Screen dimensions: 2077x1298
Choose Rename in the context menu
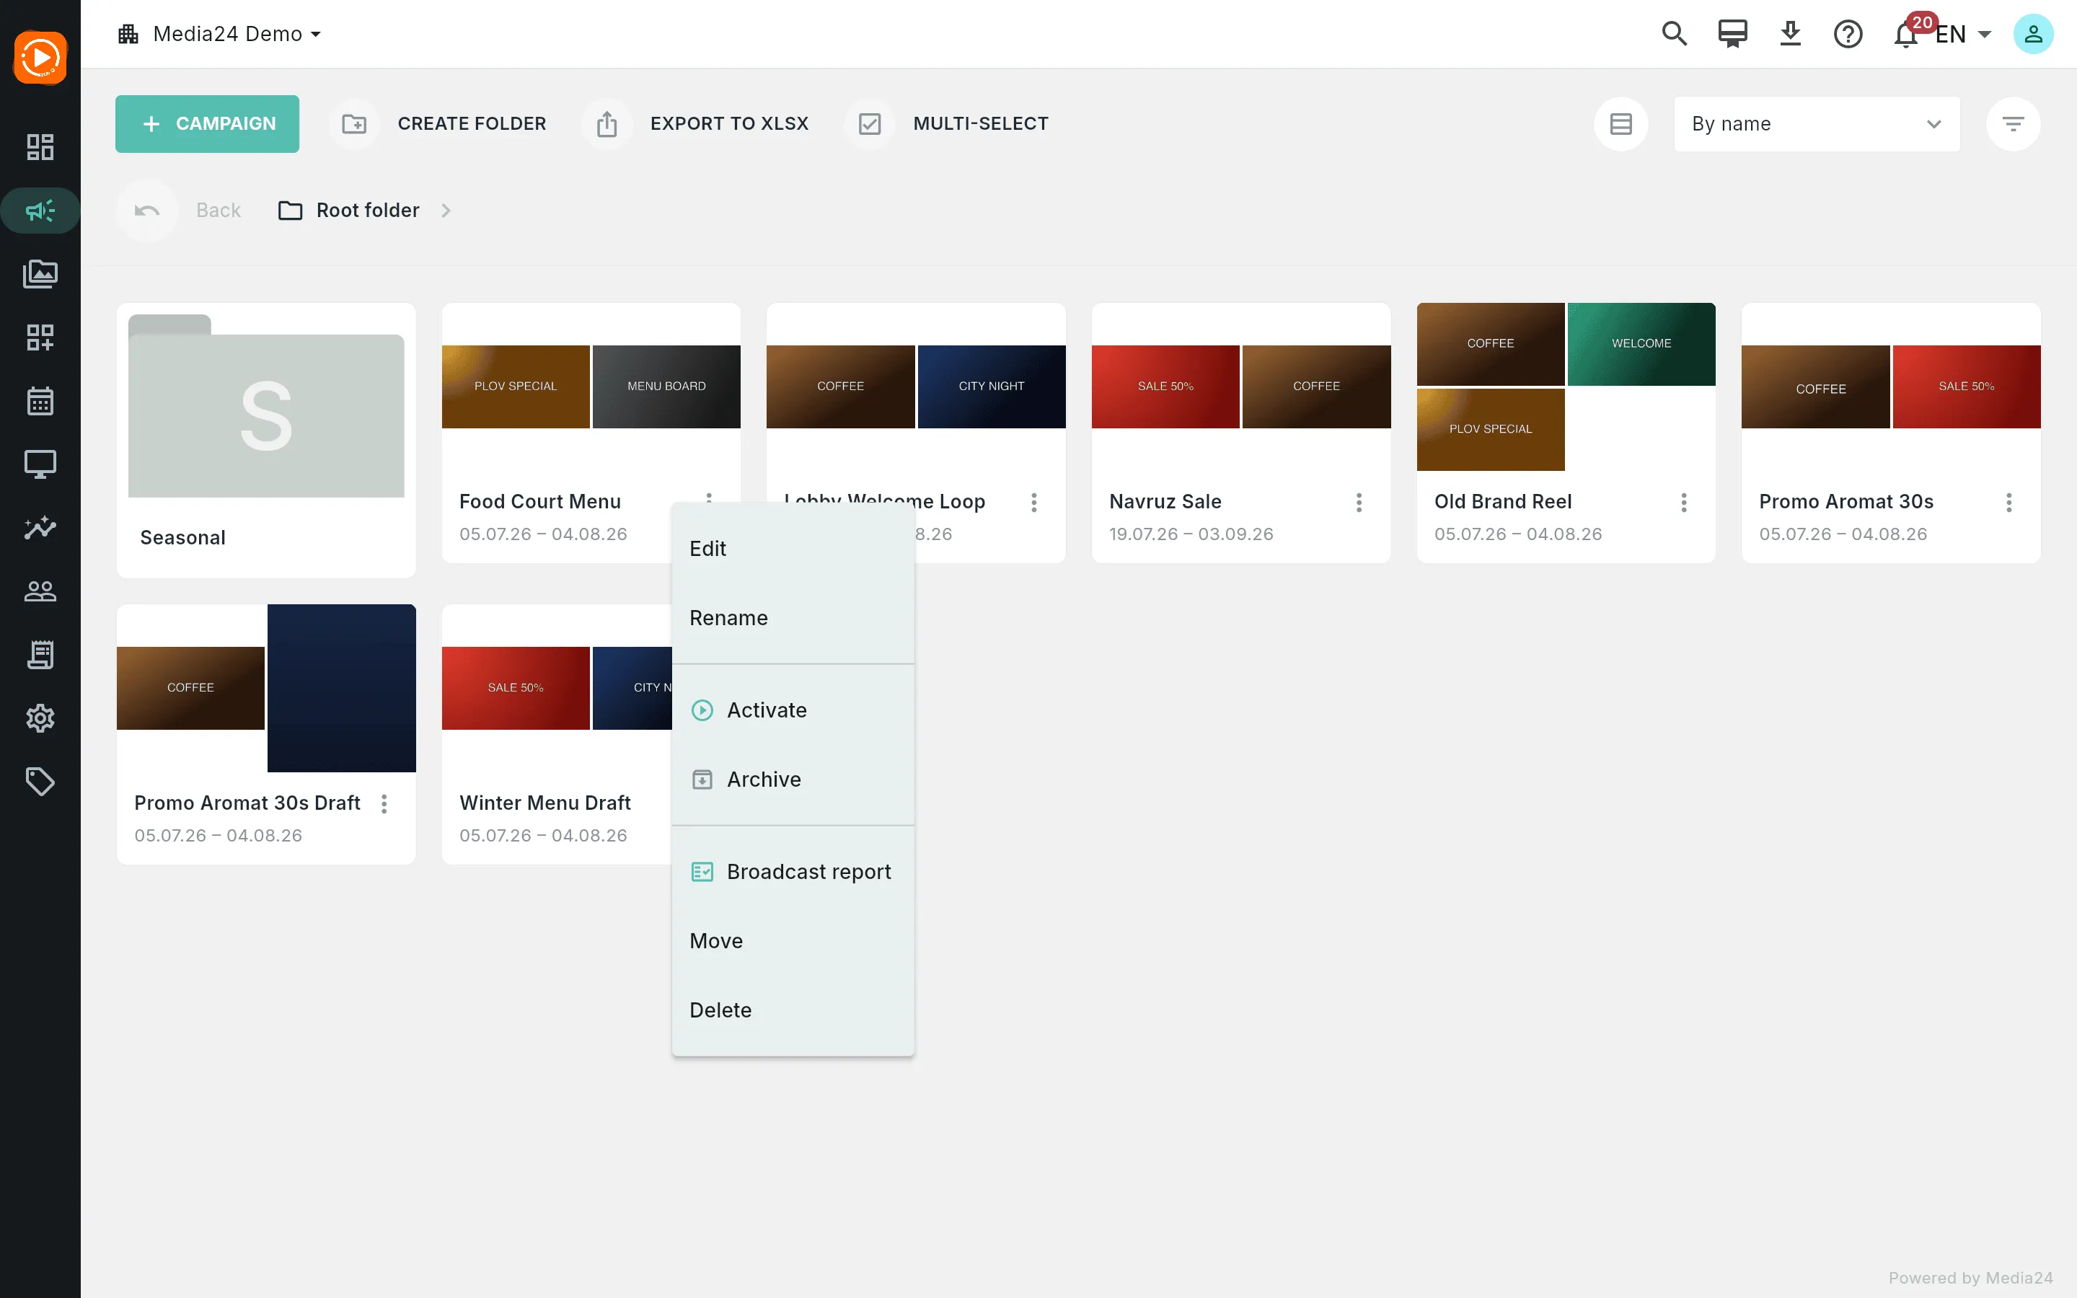pyautogui.click(x=793, y=618)
